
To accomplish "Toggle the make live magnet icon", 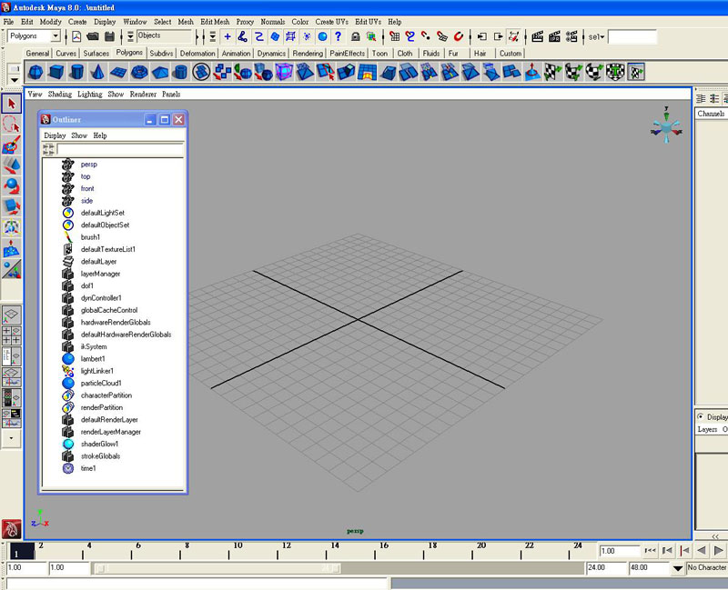I will tap(459, 36).
